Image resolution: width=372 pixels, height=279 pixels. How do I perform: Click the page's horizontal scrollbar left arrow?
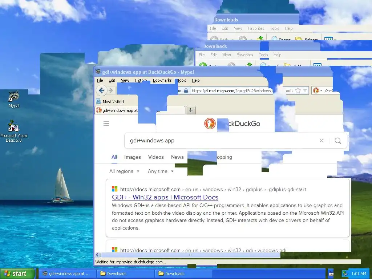(x=97, y=255)
